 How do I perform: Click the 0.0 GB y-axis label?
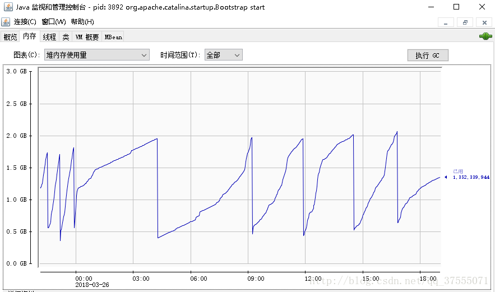[x=17, y=263]
